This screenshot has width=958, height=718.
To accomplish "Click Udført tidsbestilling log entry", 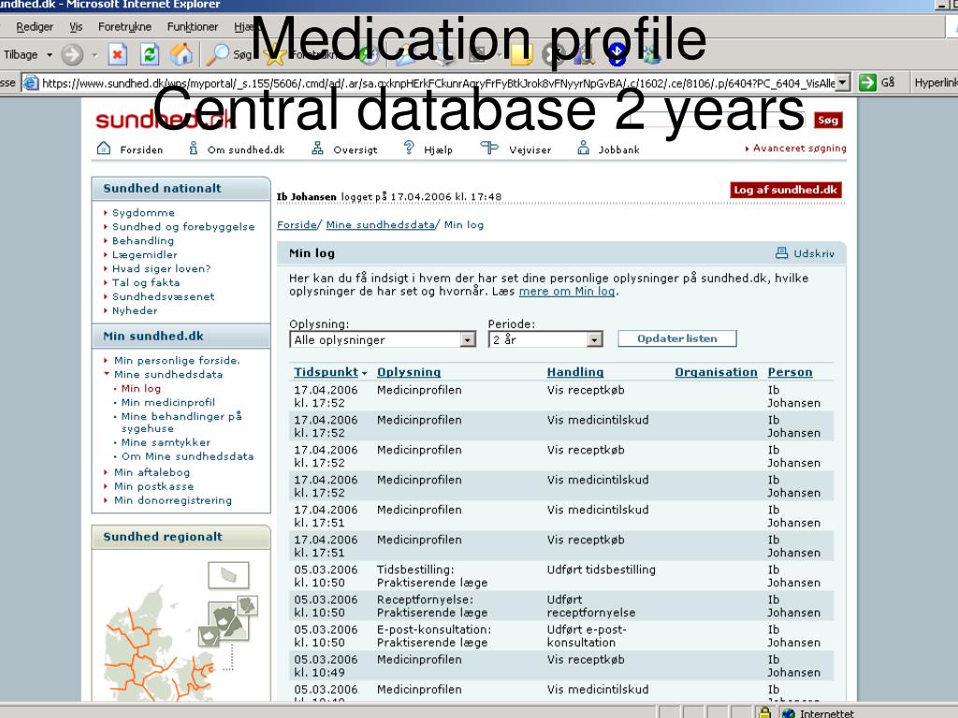I will (x=602, y=569).
